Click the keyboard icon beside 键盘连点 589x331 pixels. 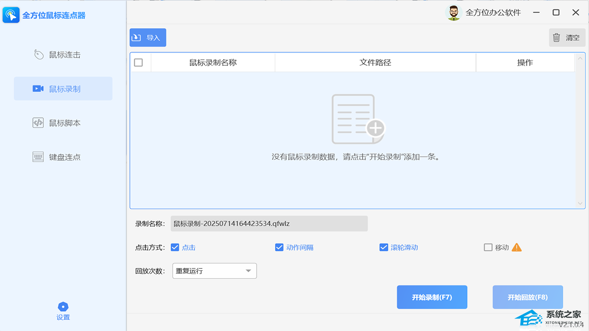pos(38,157)
